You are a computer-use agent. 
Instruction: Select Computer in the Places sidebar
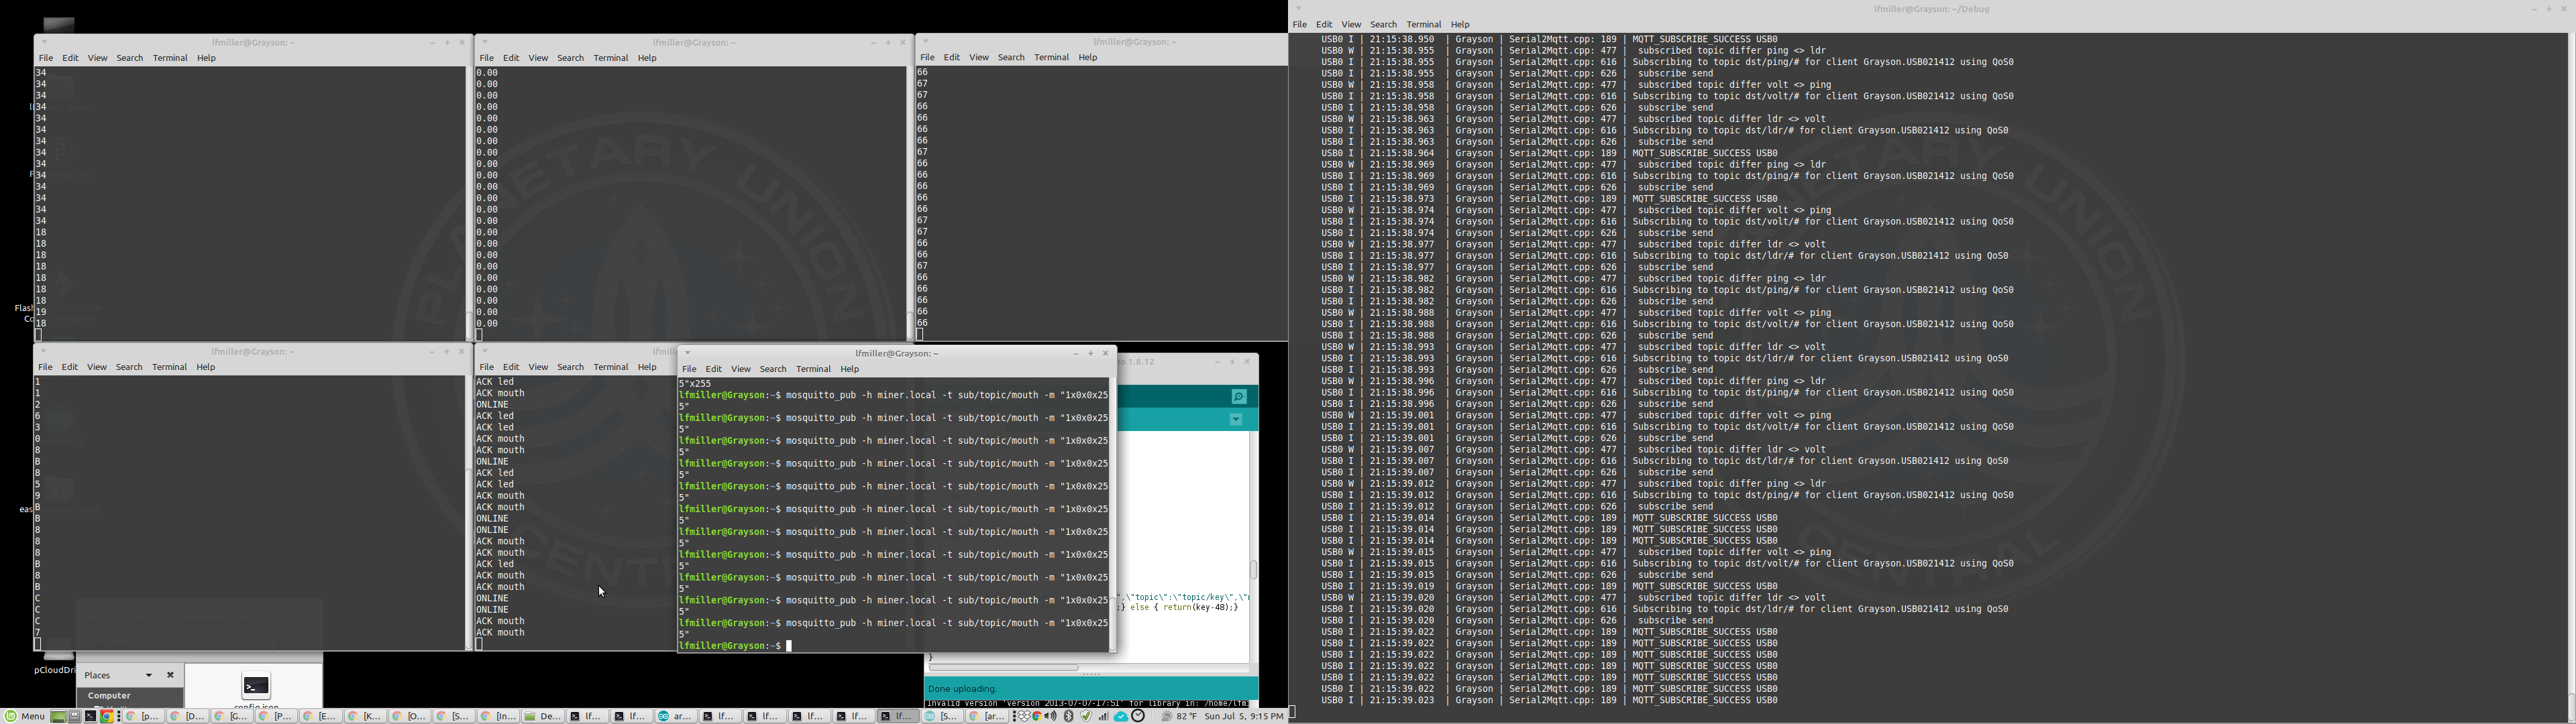[x=108, y=695]
